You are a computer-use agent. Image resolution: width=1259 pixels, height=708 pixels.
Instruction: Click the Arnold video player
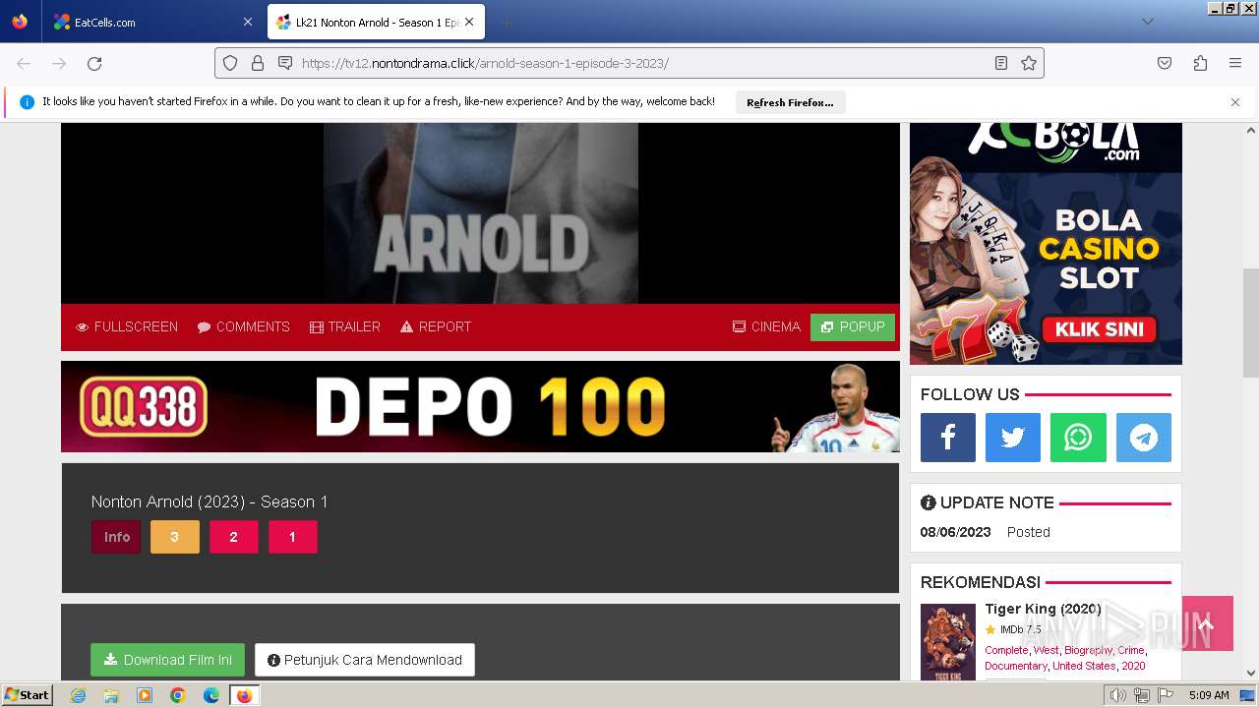click(480, 213)
